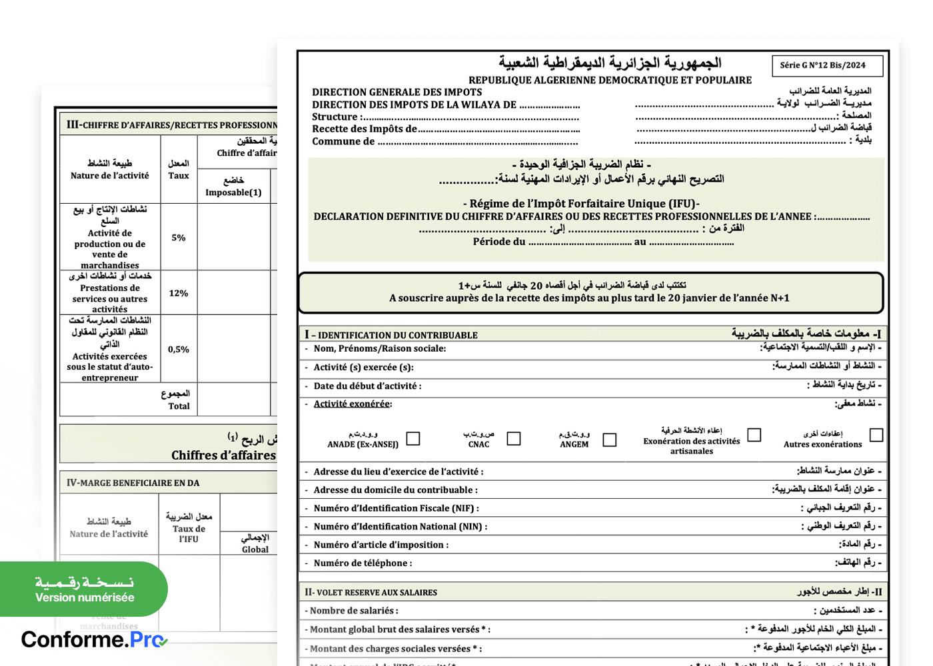Image resolution: width=933 pixels, height=666 pixels.
Task: Click the Commune de dotted line
Action: click(x=445, y=142)
